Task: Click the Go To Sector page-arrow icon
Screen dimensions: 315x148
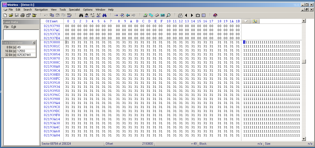Action: 122,15
